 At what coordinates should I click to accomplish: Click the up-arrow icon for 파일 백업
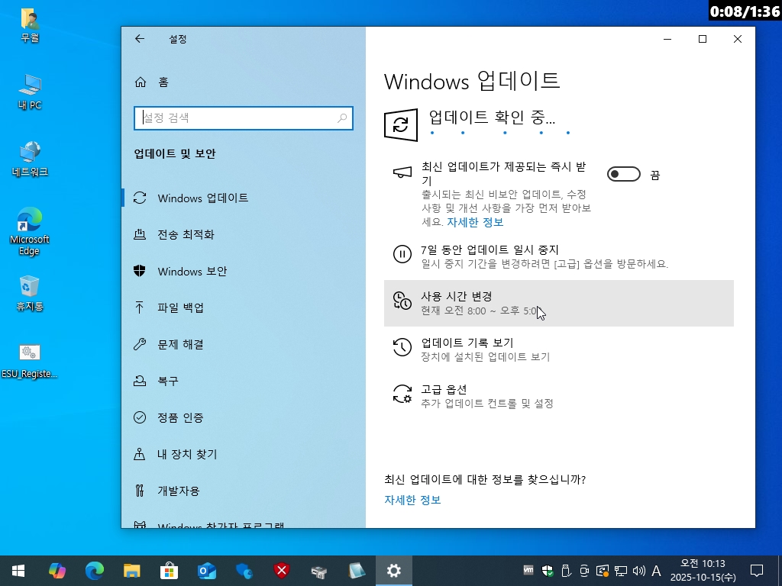140,307
